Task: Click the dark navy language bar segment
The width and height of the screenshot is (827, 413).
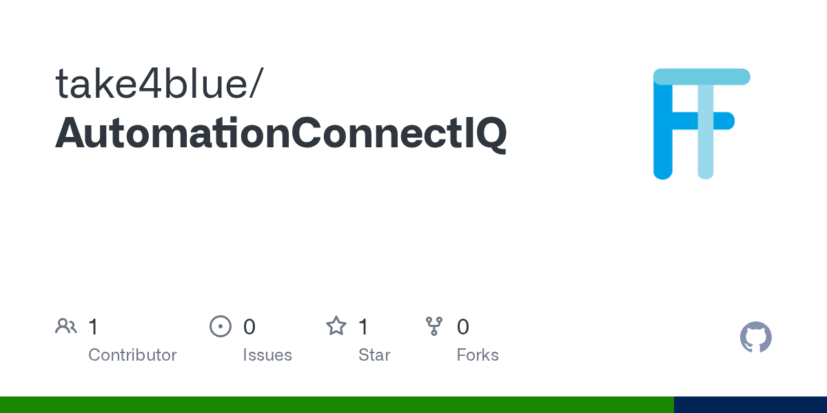Action: [x=750, y=405]
